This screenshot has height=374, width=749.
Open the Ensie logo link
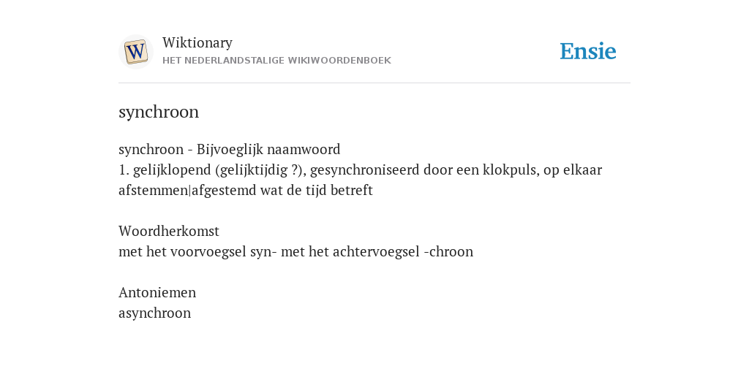pyautogui.click(x=588, y=52)
